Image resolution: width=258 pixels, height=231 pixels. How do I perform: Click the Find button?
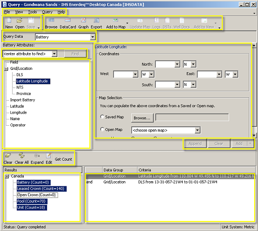click(x=75, y=54)
